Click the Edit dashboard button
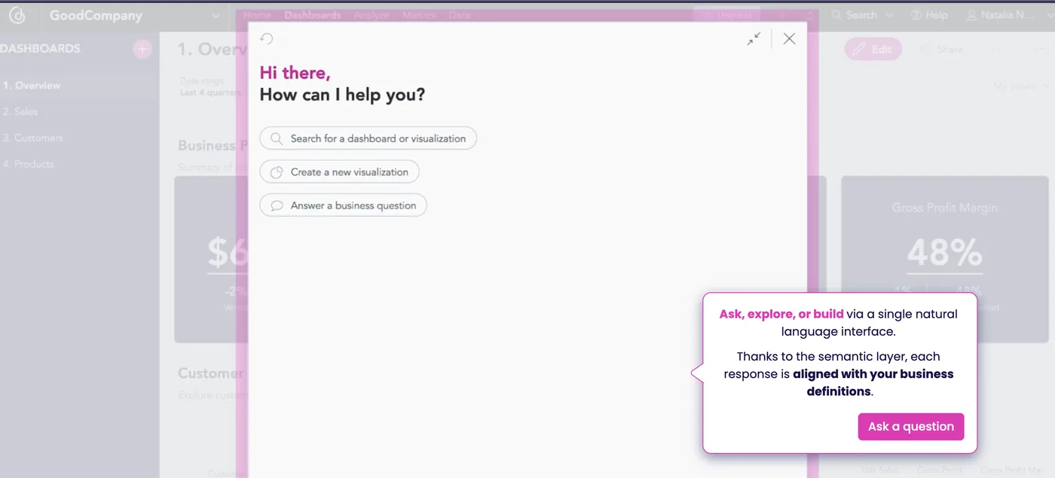 click(873, 49)
